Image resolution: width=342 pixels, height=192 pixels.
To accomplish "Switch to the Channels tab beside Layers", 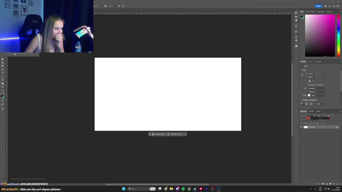I will point(312,111).
